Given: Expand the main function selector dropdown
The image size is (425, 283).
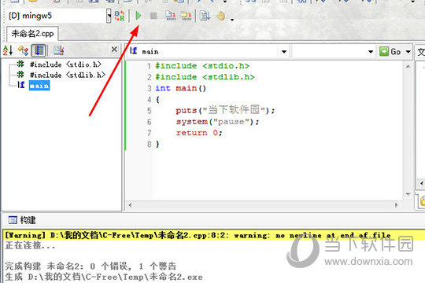Looking at the screenshot, I should [x=284, y=51].
